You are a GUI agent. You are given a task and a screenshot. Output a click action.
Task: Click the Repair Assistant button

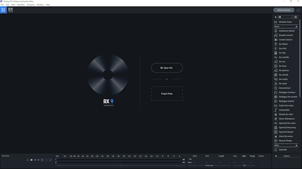[284, 10]
